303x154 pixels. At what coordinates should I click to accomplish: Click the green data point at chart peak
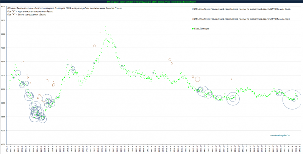point(105,27)
